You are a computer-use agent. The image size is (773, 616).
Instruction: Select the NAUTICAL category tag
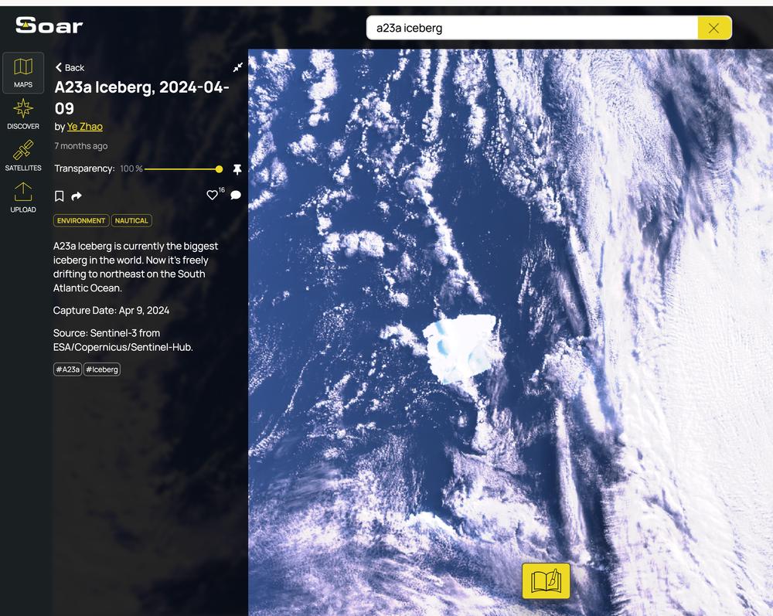coord(131,221)
